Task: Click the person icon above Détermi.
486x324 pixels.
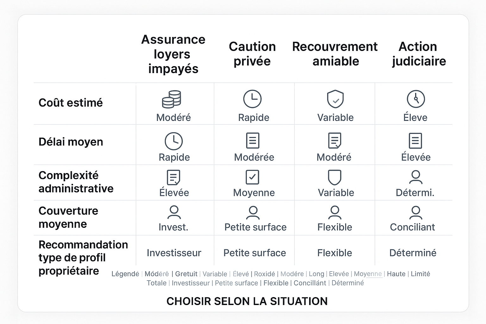Action: coord(415,177)
